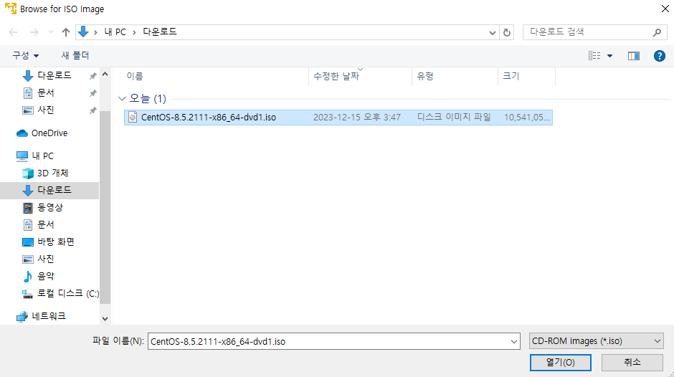
Task: Select OneDrive in the navigation pane
Action: [x=49, y=133]
